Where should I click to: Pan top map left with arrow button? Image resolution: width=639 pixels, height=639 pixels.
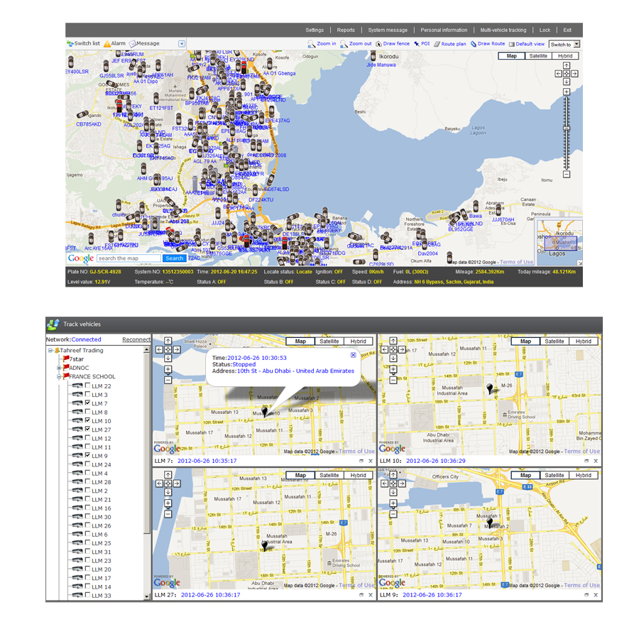[558, 74]
